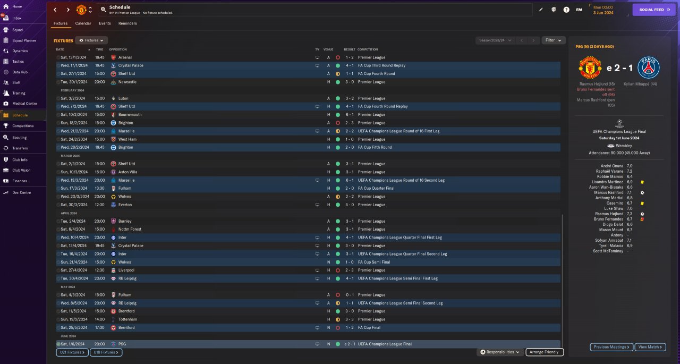The height and width of the screenshot is (364, 680).
Task: Open the help question mark icon
Action: pyautogui.click(x=566, y=10)
